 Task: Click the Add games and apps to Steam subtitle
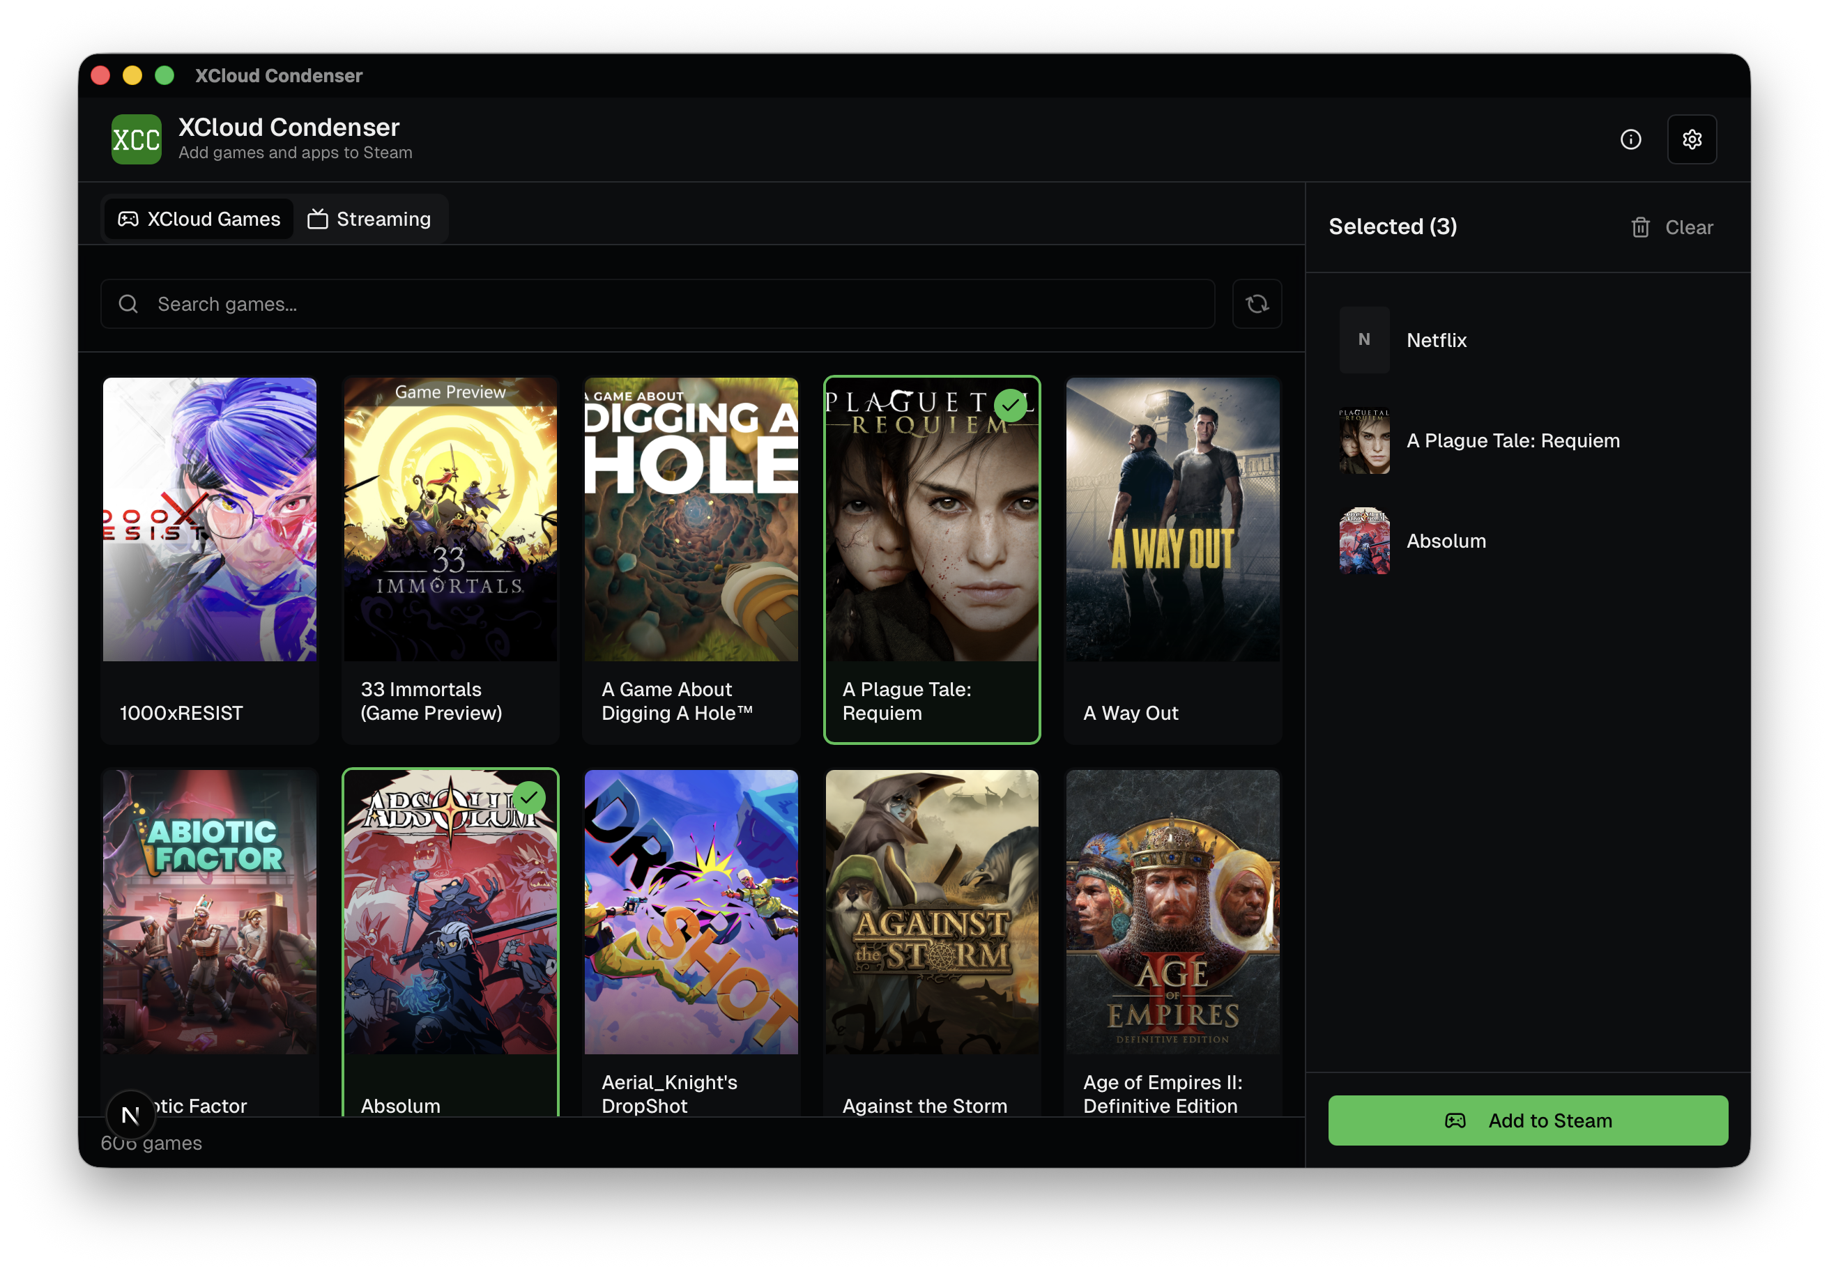296,153
